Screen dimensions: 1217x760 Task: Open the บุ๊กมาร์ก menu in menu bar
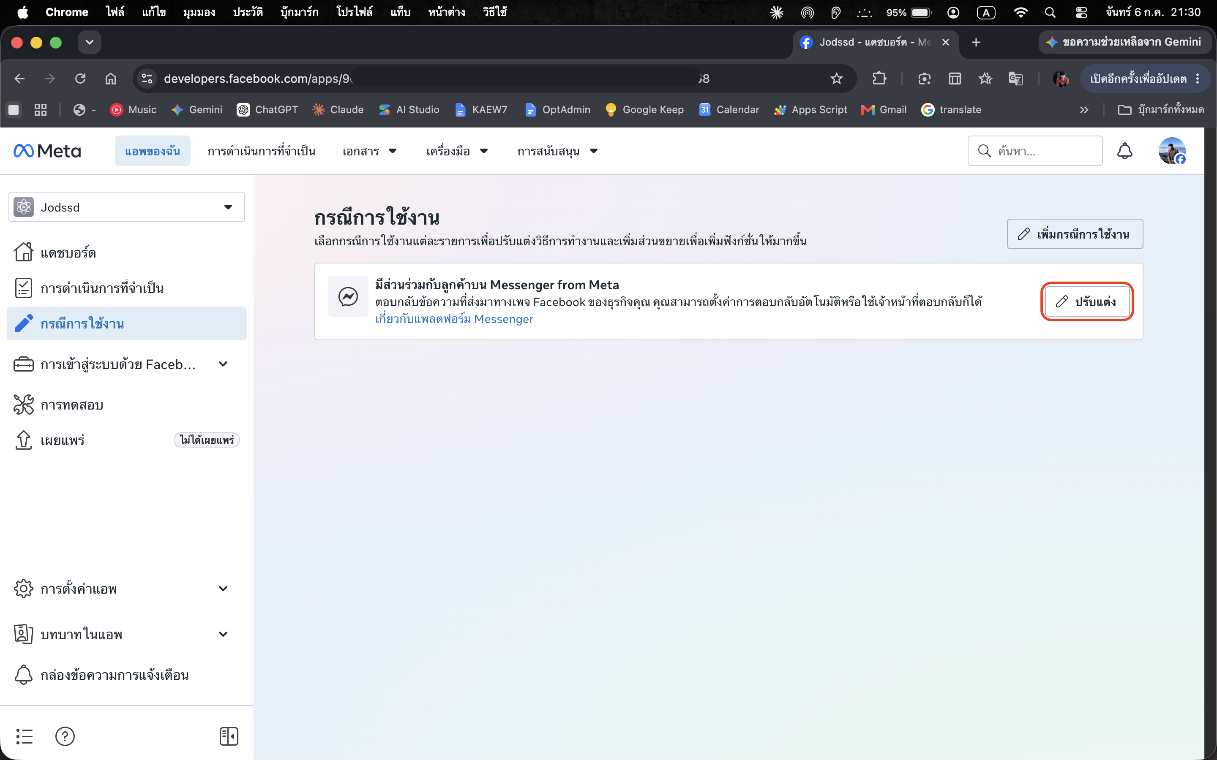299,12
